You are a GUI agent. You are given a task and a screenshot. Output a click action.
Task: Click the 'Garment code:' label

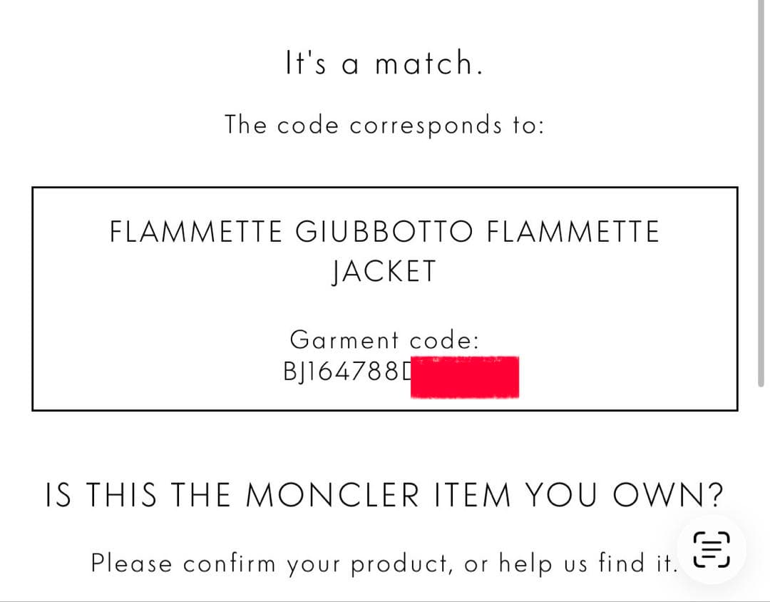[x=385, y=340]
